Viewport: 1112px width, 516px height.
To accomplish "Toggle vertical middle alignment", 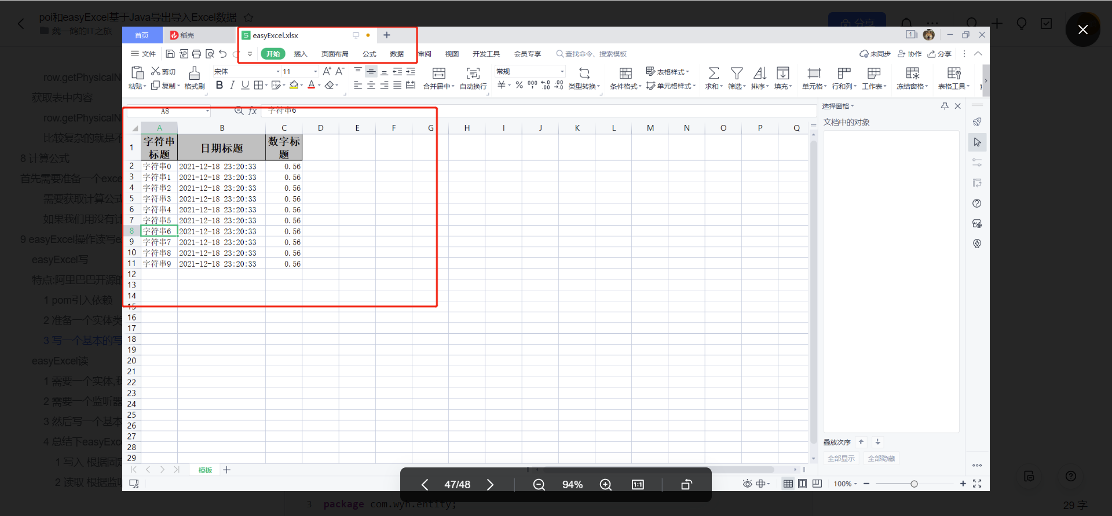I will [x=371, y=71].
